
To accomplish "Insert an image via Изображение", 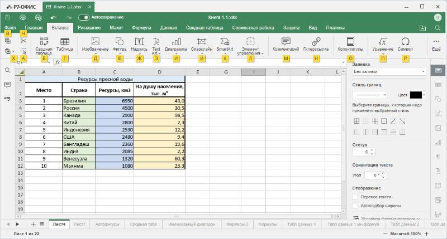I will [x=95, y=45].
